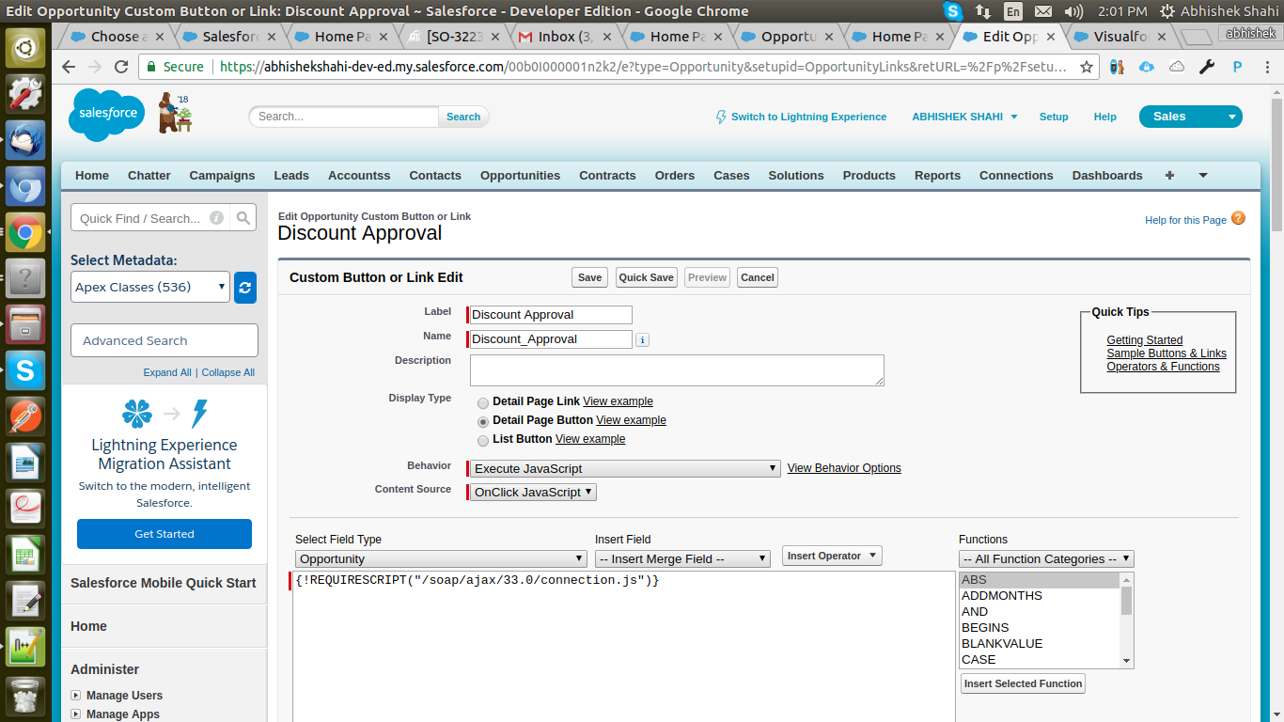Screen dimensions: 1284x722
Task: Click into the Description text area
Action: [x=676, y=369]
